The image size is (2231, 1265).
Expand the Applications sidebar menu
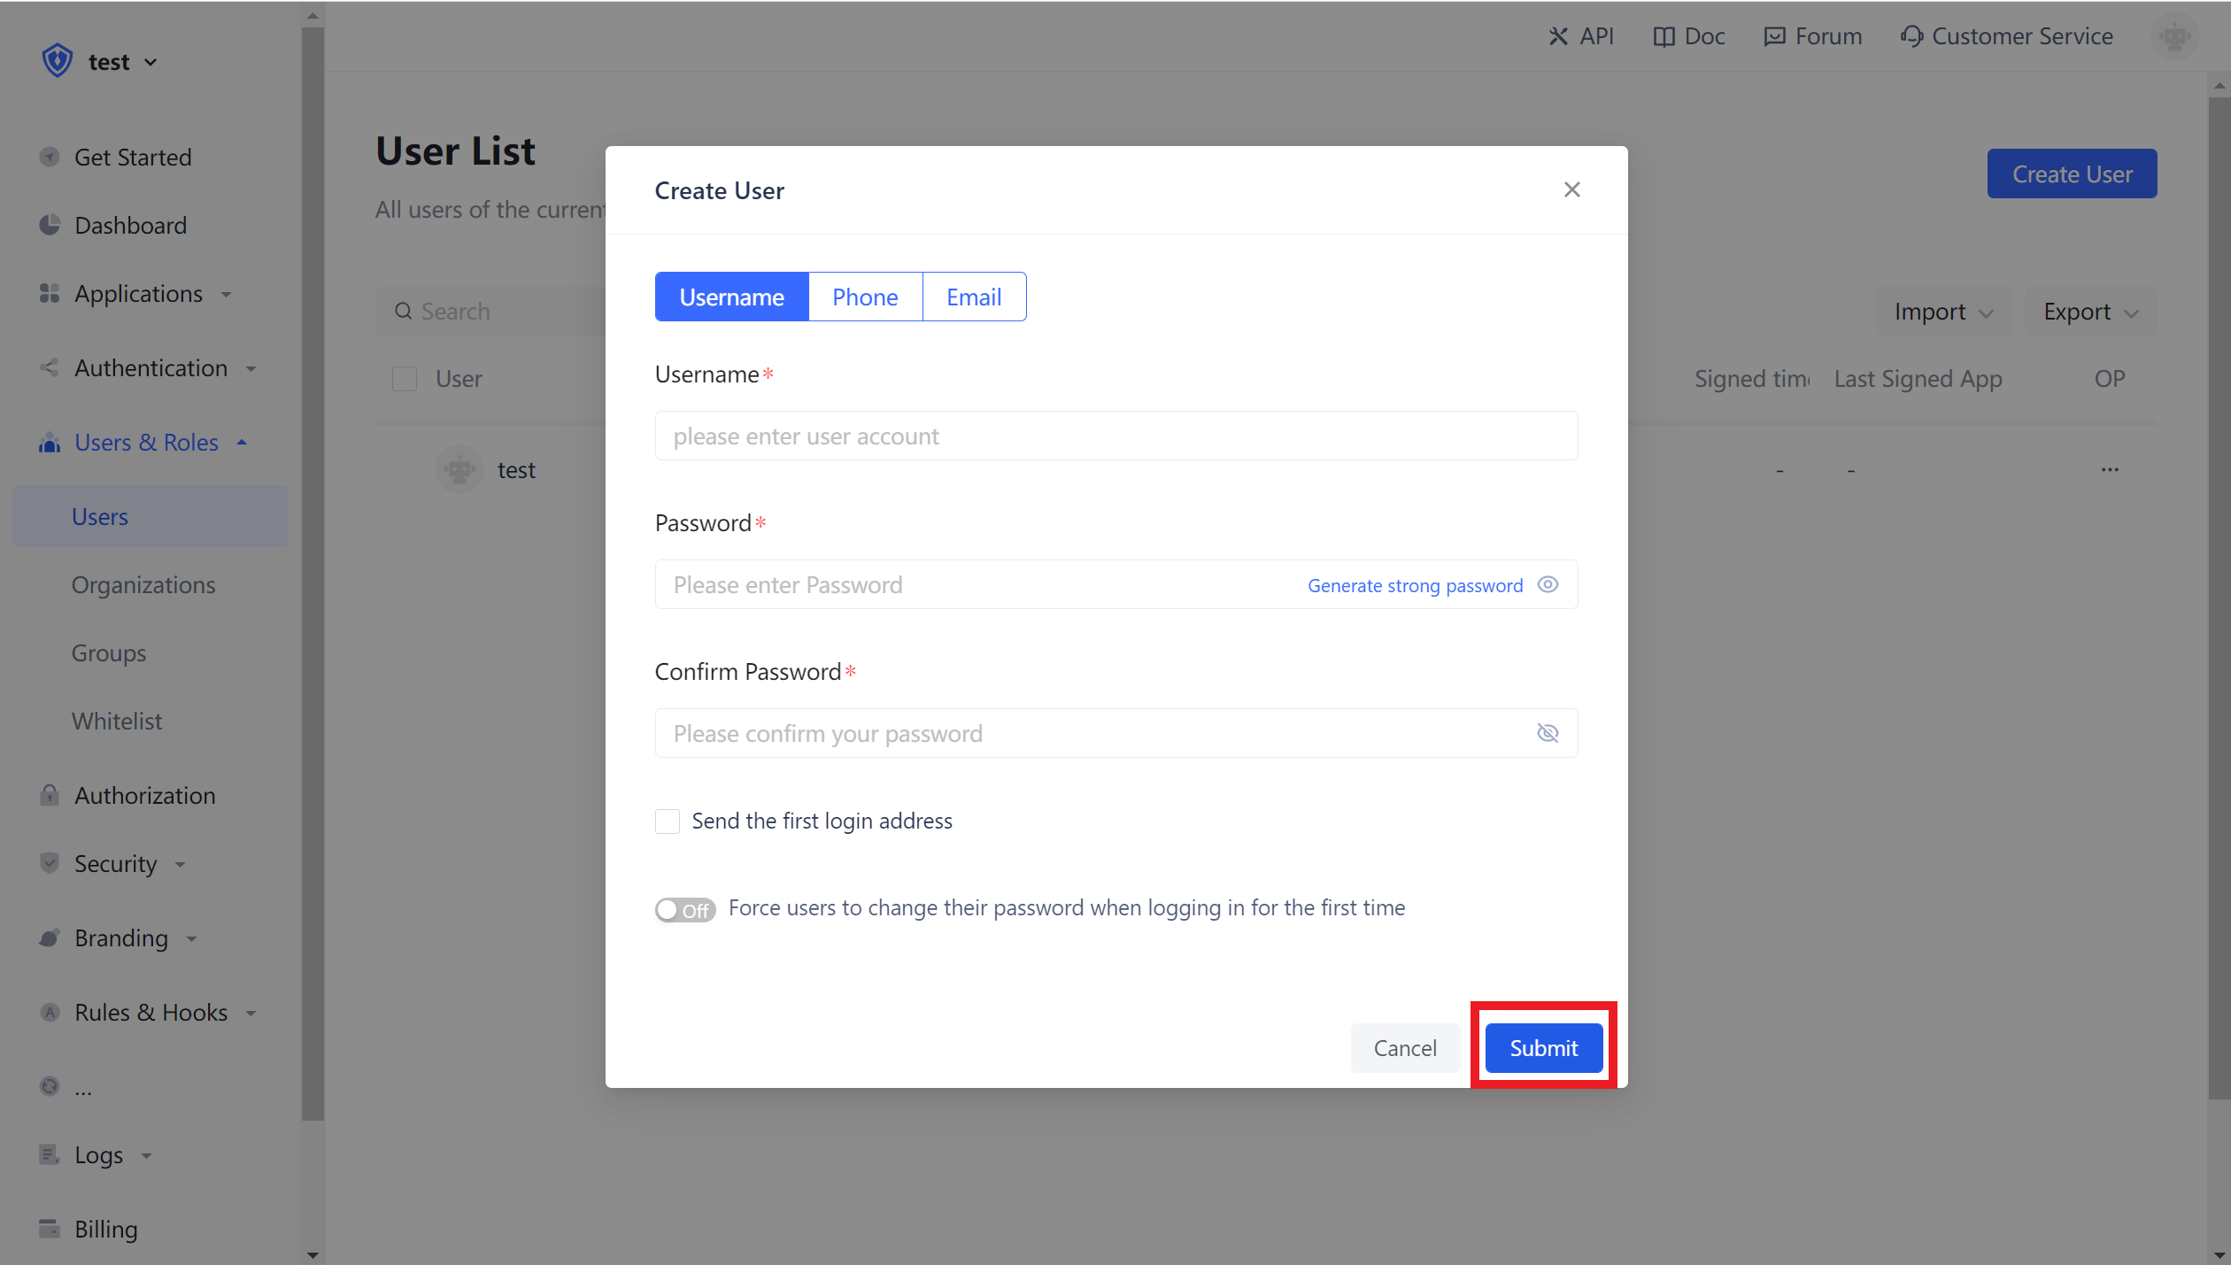click(138, 294)
